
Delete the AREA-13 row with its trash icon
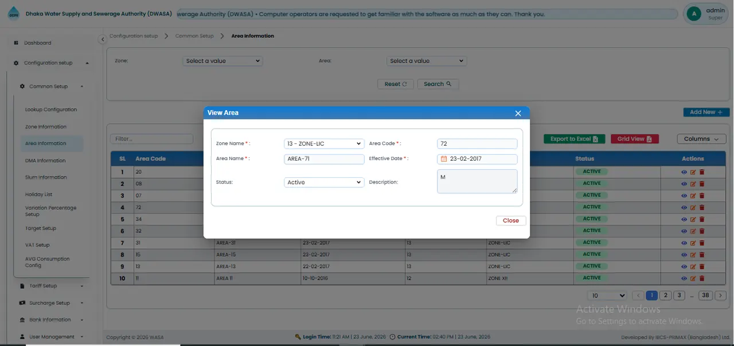[x=702, y=267]
